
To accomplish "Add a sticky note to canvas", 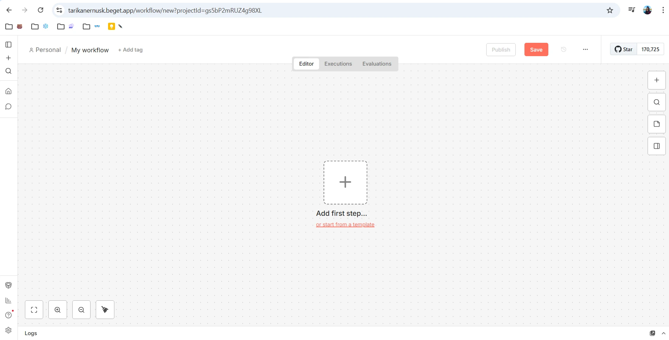I will point(656,124).
